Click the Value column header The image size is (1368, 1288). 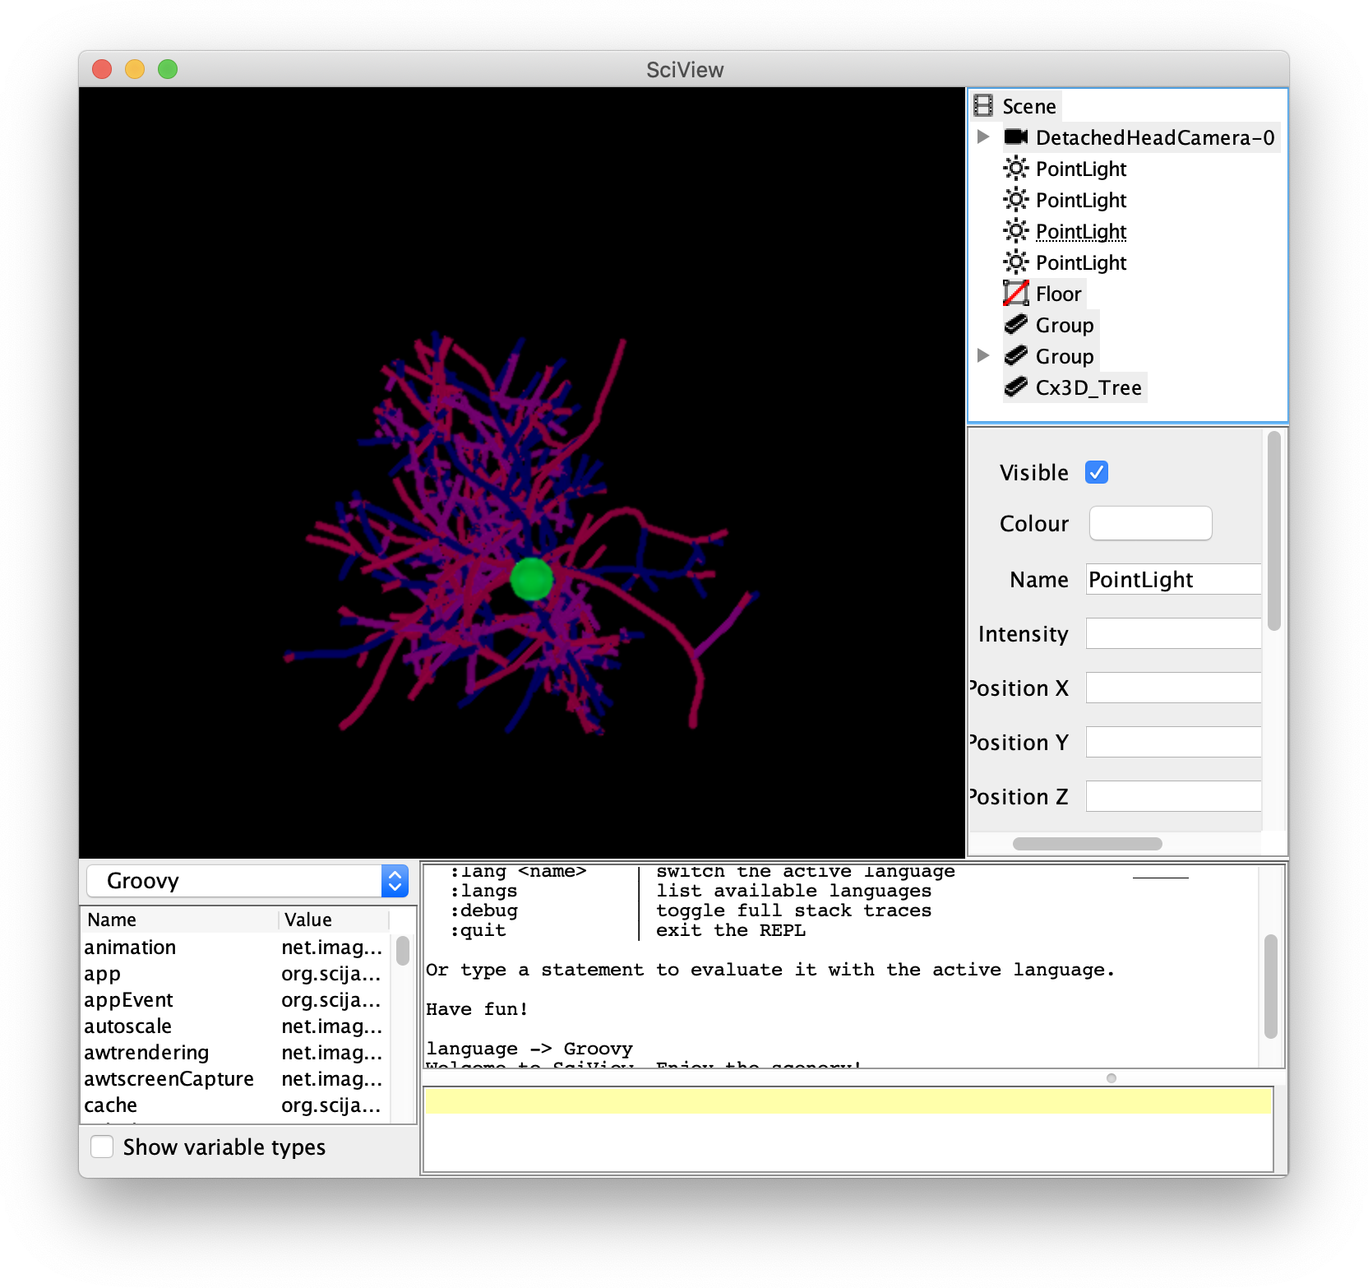click(333, 920)
